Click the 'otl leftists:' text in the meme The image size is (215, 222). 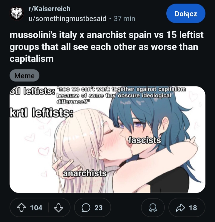tap(32, 91)
